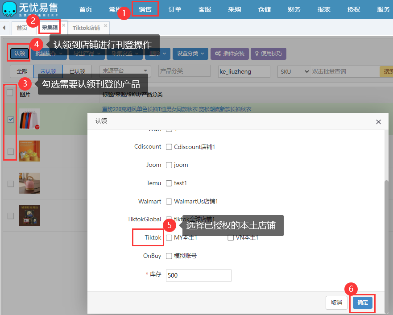
Task: Open the 销售 top menu
Action: click(145, 9)
